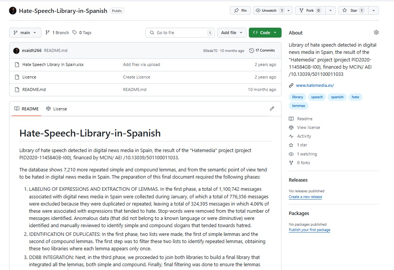Click the scale icon beside View license

291,127
